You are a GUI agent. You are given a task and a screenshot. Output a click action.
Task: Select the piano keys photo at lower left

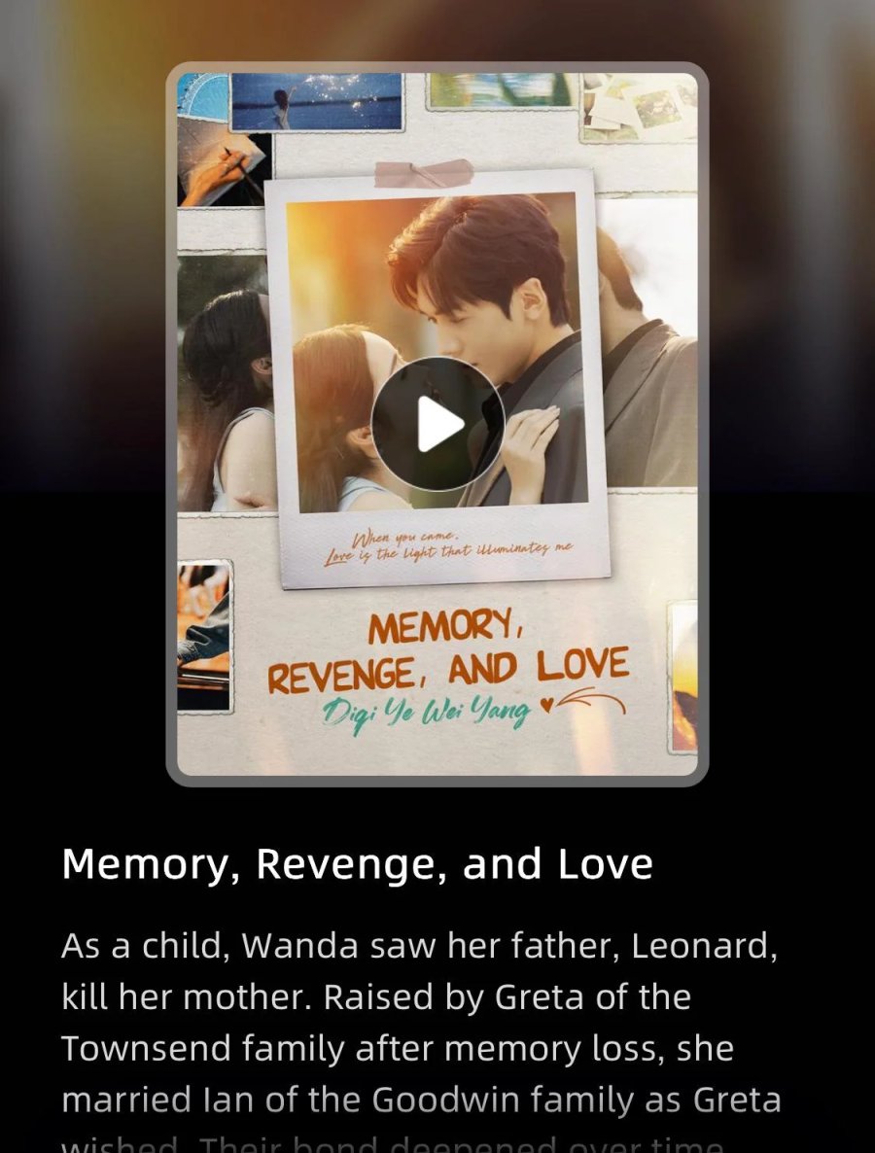[204, 636]
